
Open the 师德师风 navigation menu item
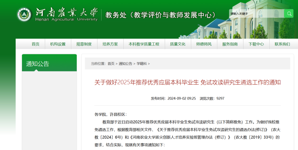204,44
